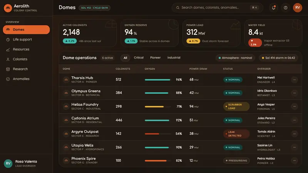Open more options for Phoenix Spire row
Viewport: 308px width, 173px height.
295,160
